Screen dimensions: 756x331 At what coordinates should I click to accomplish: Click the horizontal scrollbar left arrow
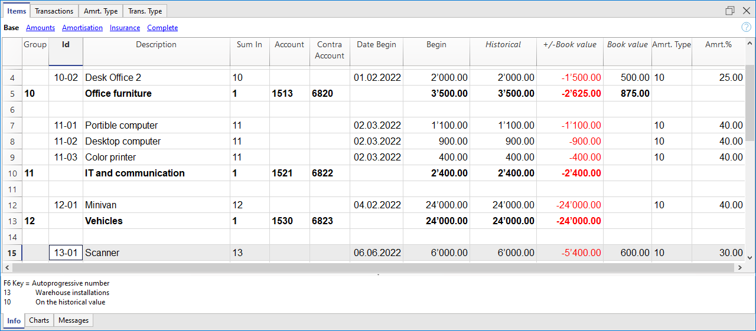pyautogui.click(x=7, y=268)
